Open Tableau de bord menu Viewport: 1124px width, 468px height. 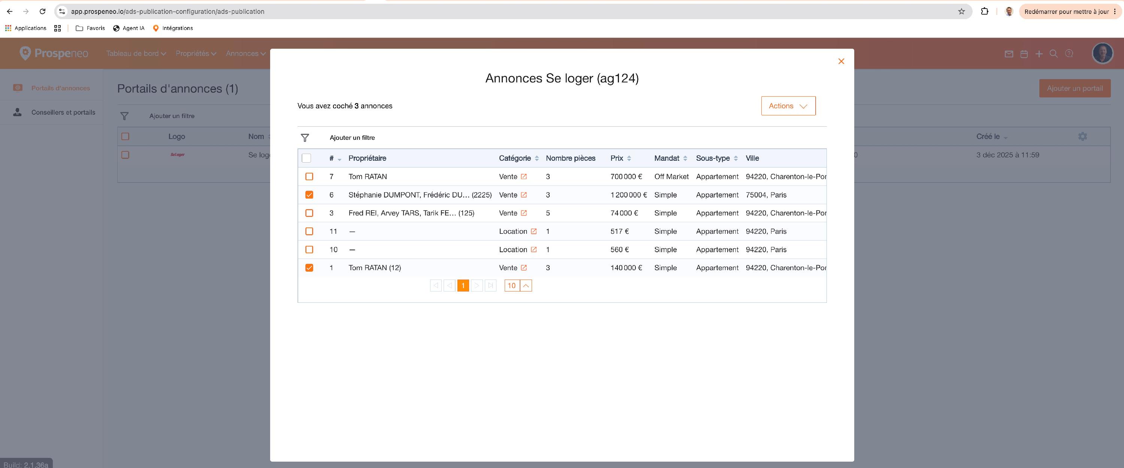coord(136,53)
